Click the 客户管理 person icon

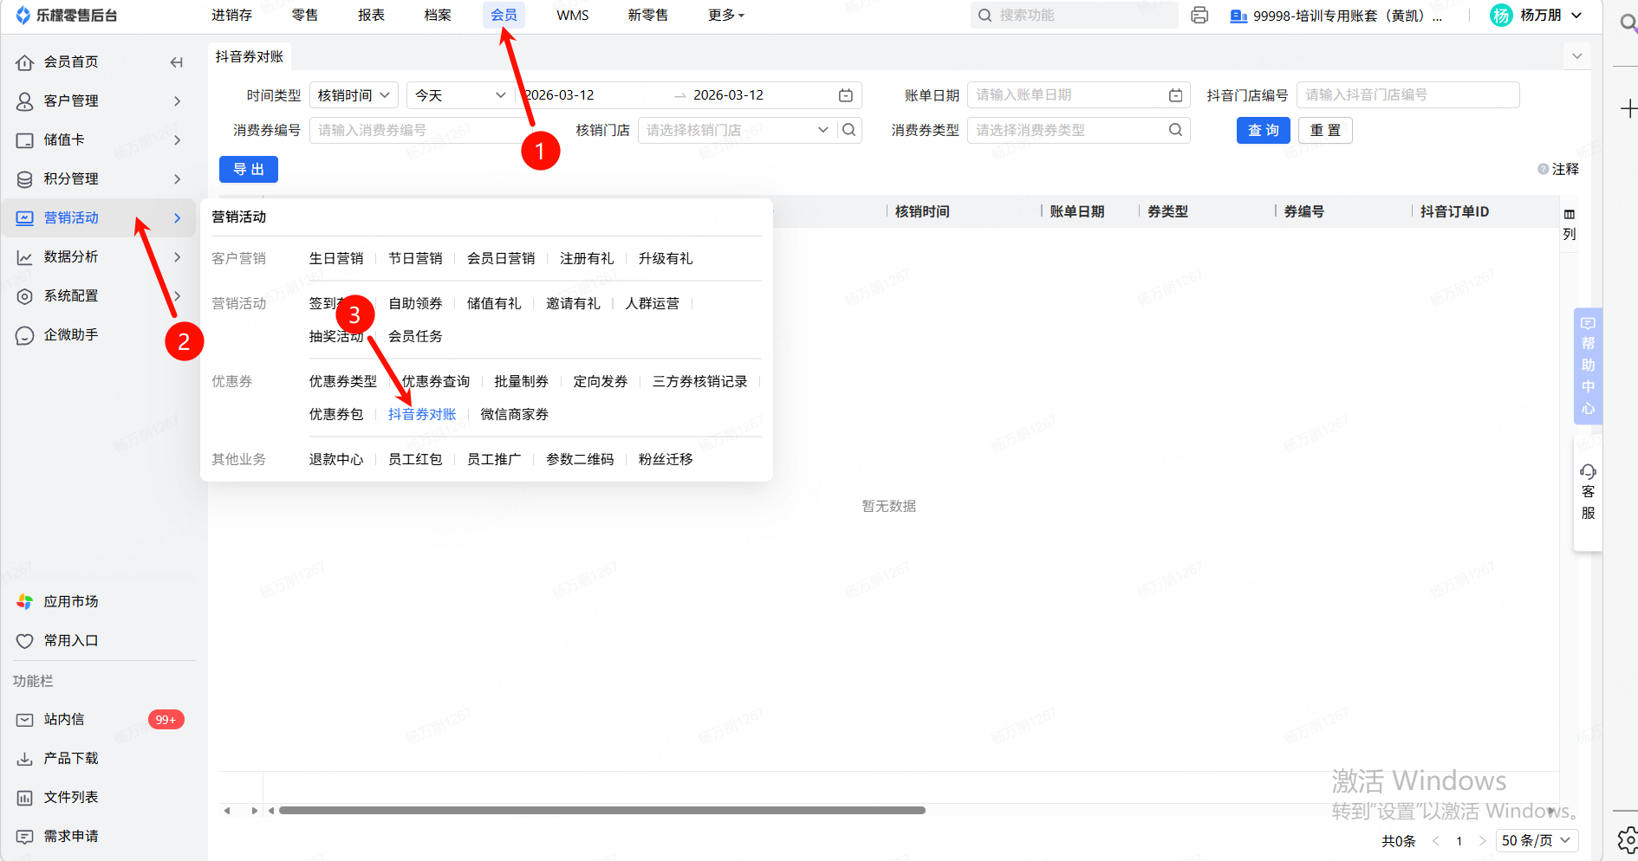tap(25, 101)
